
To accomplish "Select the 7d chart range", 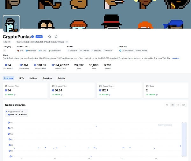I will pos(173,105).
